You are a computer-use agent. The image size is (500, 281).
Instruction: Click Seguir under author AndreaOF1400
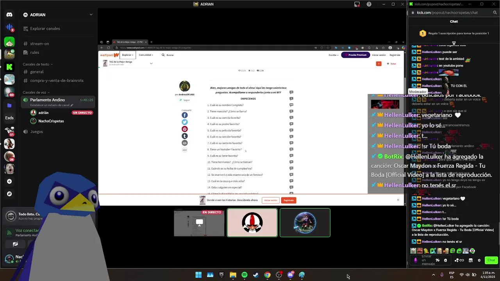click(185, 100)
